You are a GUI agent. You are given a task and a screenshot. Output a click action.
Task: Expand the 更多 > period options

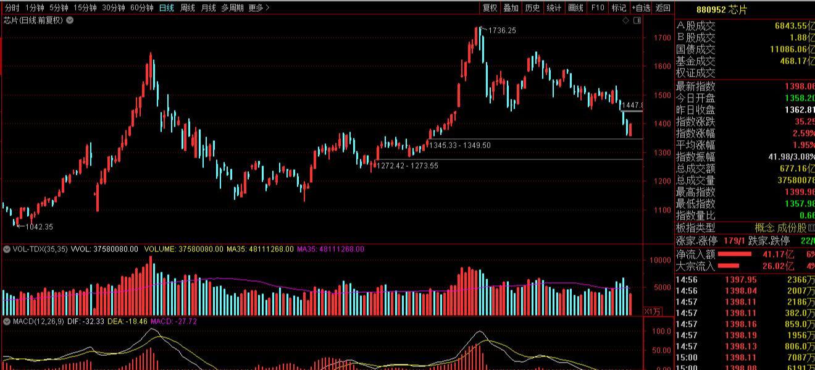[259, 8]
